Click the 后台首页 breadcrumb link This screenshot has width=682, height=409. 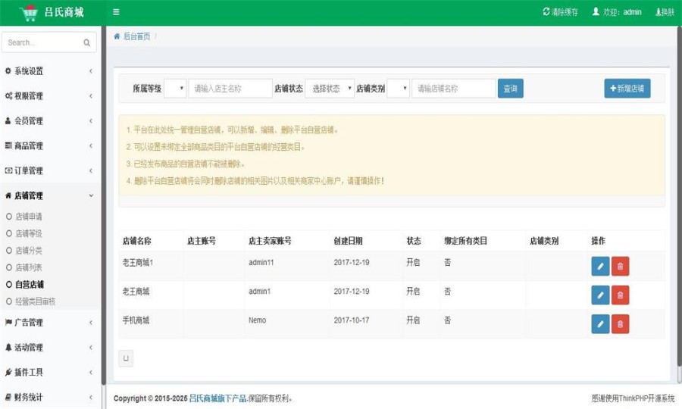click(136, 36)
